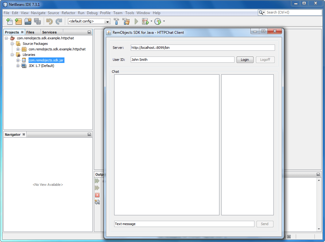Viewport: 325px width, 242px height.
Task: Switch to the Services tab
Action: (x=49, y=32)
